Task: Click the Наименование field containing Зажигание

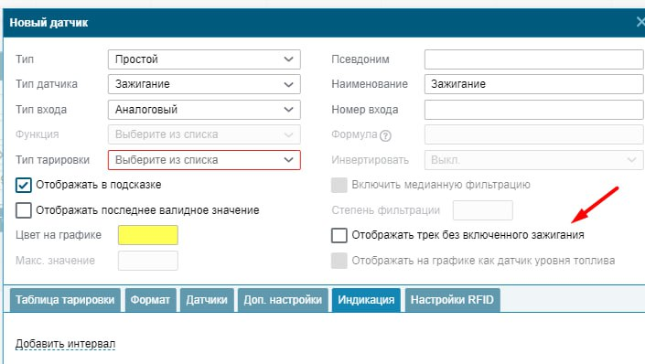Action: pyautogui.click(x=533, y=84)
